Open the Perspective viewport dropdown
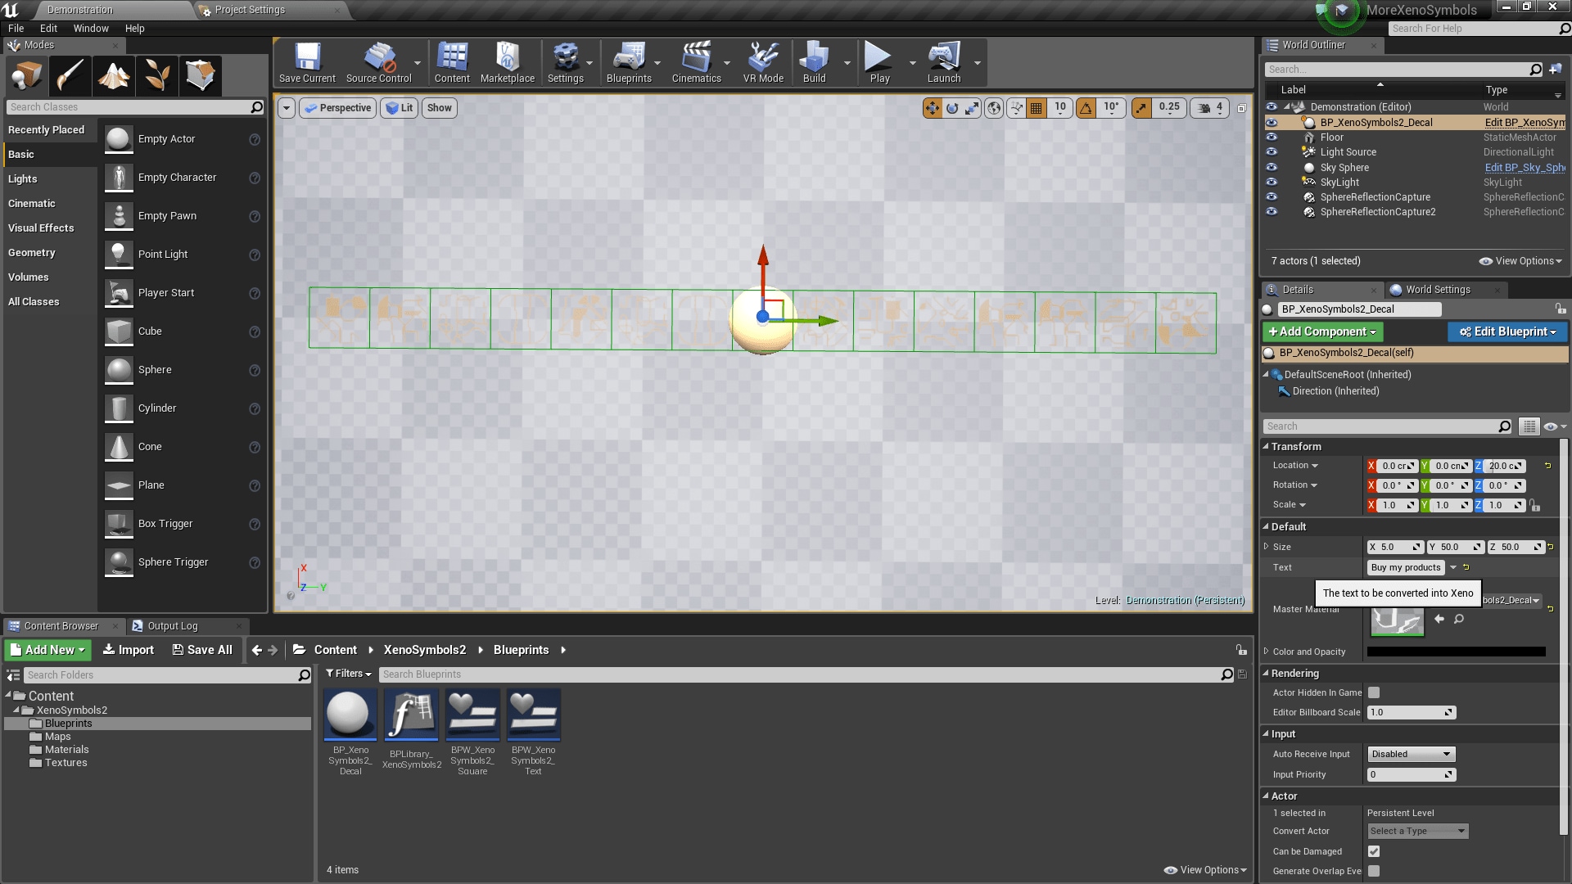This screenshot has width=1572, height=884. click(337, 107)
